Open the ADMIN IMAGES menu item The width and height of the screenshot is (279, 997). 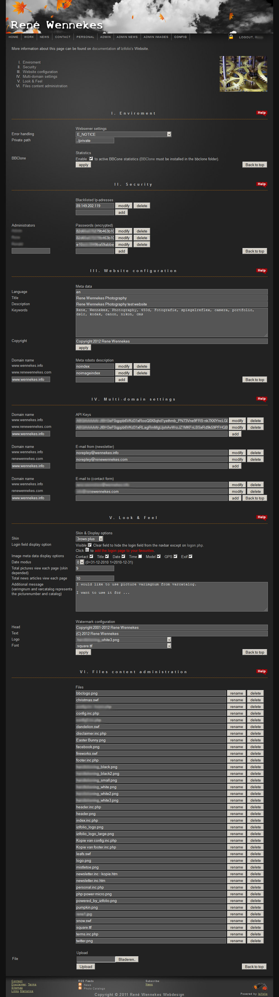click(156, 37)
